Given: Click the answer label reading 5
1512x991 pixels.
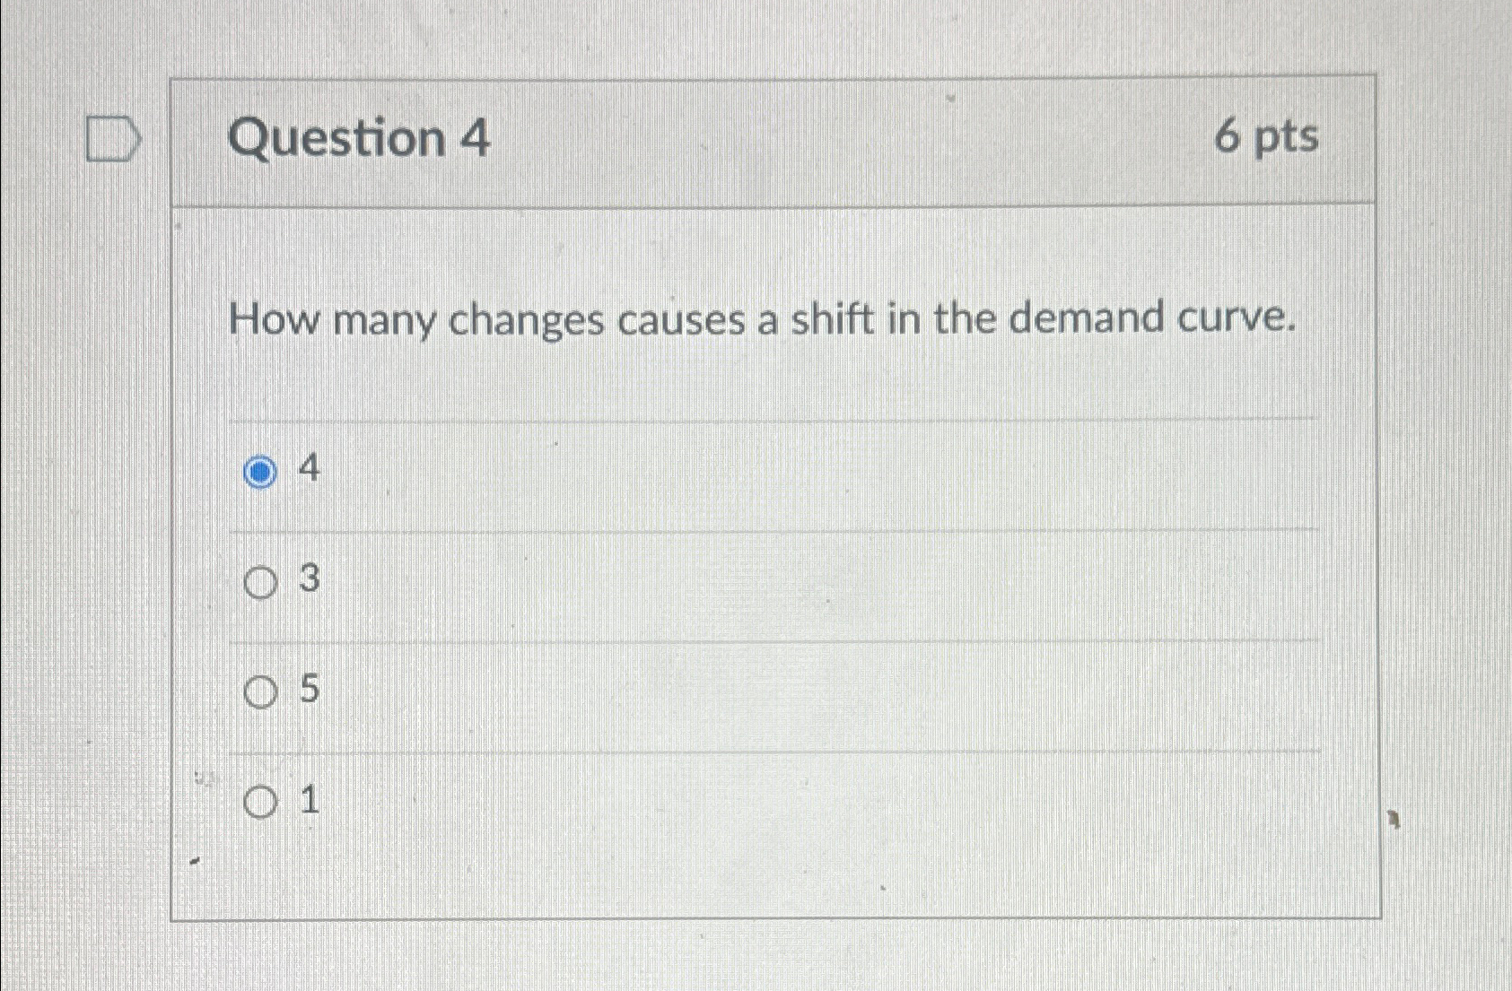Looking at the screenshot, I should (x=309, y=691).
